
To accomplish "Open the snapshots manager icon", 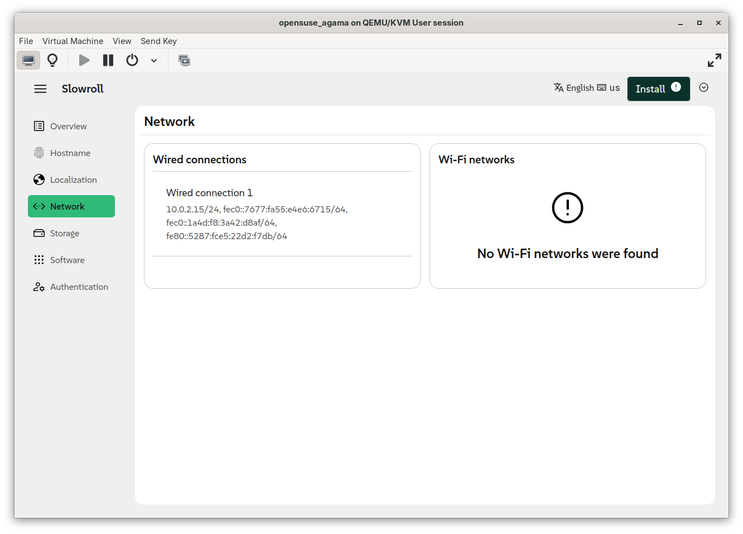I will click(184, 60).
